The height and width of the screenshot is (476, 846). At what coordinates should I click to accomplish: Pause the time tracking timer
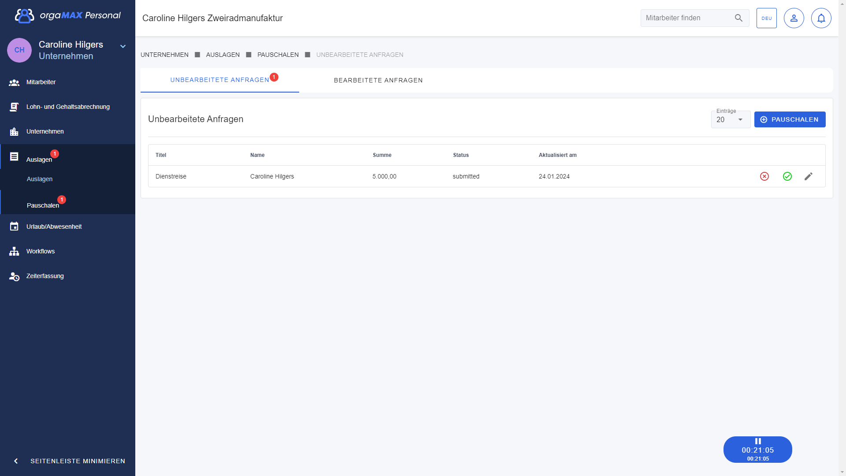(758, 441)
